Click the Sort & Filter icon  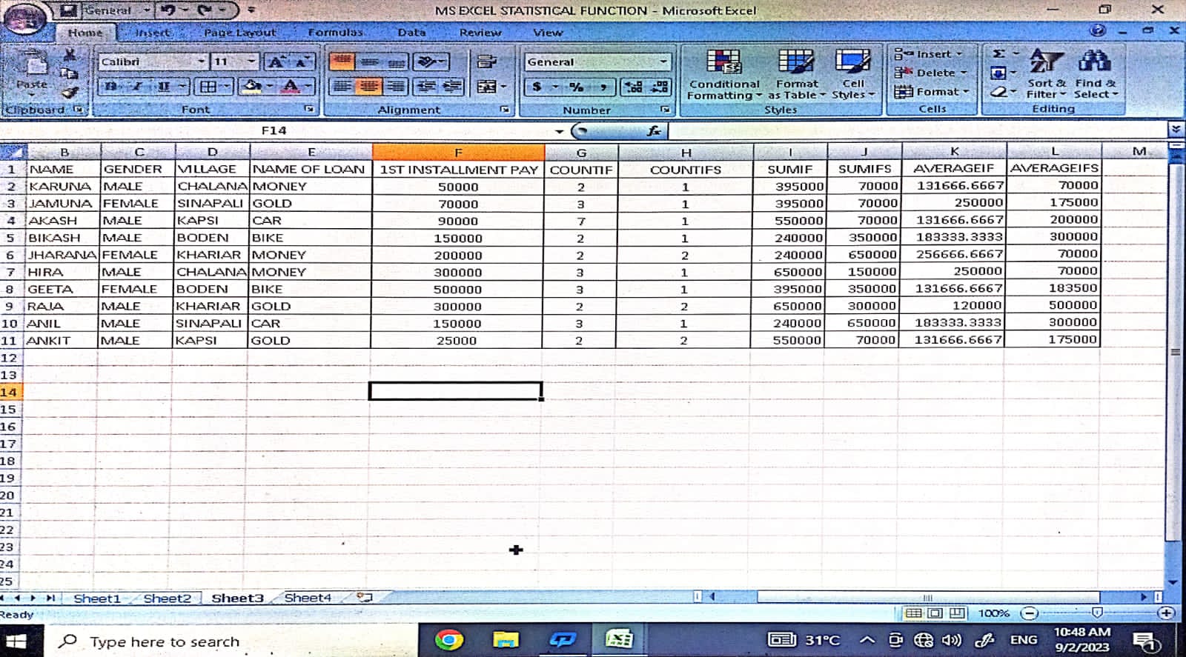(1045, 63)
